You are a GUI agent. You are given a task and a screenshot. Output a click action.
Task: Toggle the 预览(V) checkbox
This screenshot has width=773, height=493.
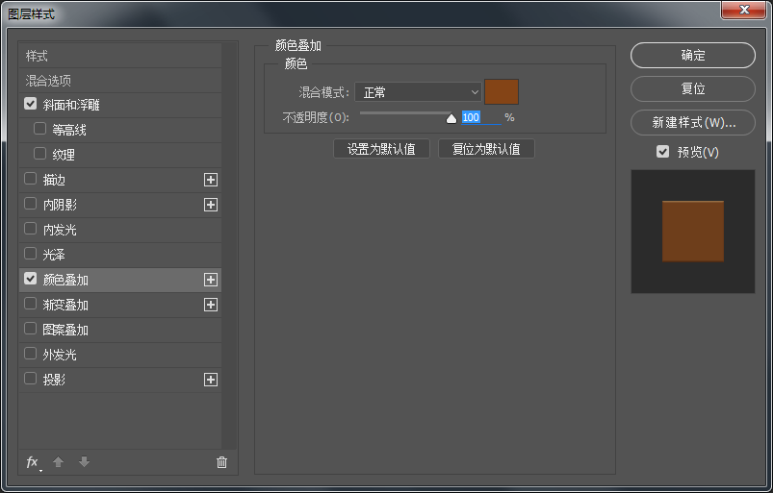coord(663,152)
